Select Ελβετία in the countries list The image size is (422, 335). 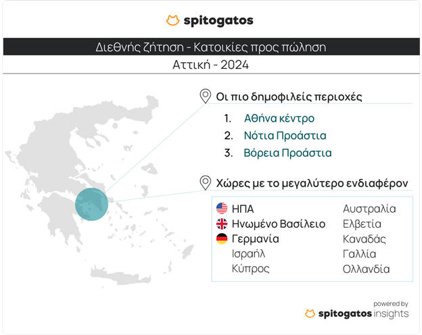pyautogui.click(x=362, y=224)
